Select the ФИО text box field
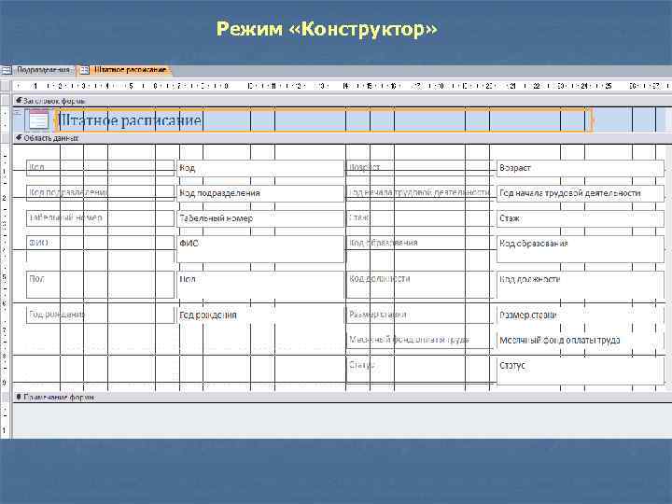The height and width of the screenshot is (504, 672). [x=260, y=249]
